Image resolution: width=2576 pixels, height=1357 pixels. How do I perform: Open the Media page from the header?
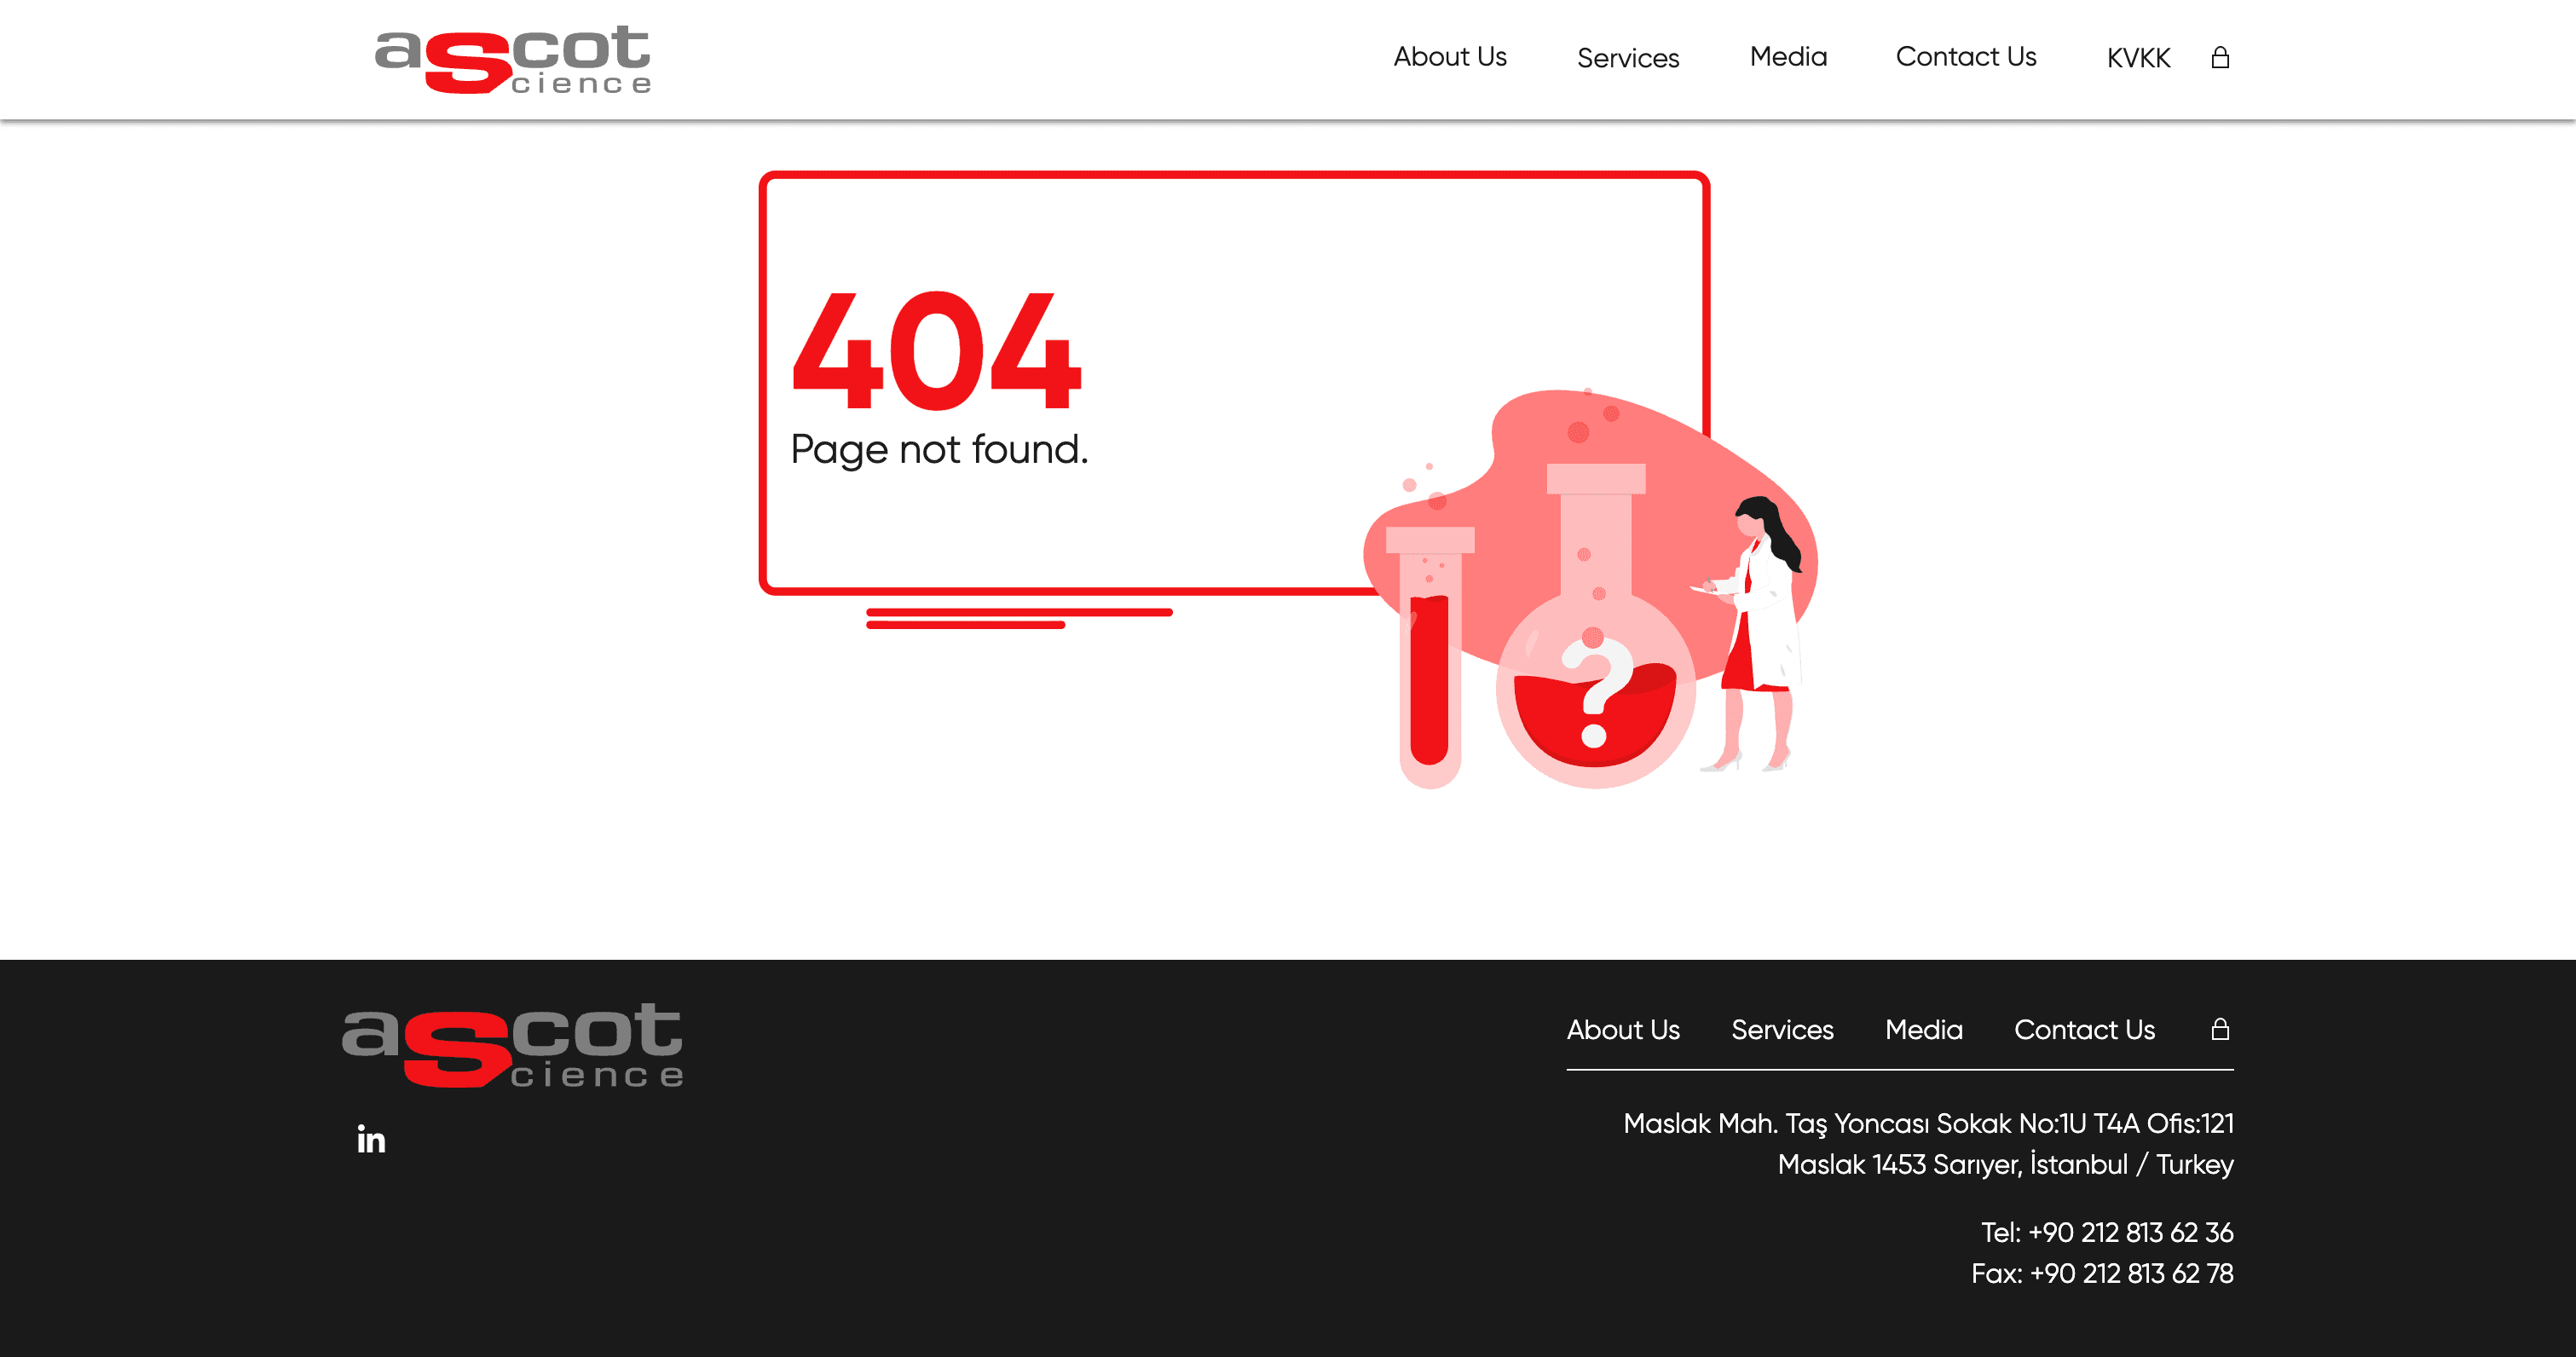[1788, 57]
